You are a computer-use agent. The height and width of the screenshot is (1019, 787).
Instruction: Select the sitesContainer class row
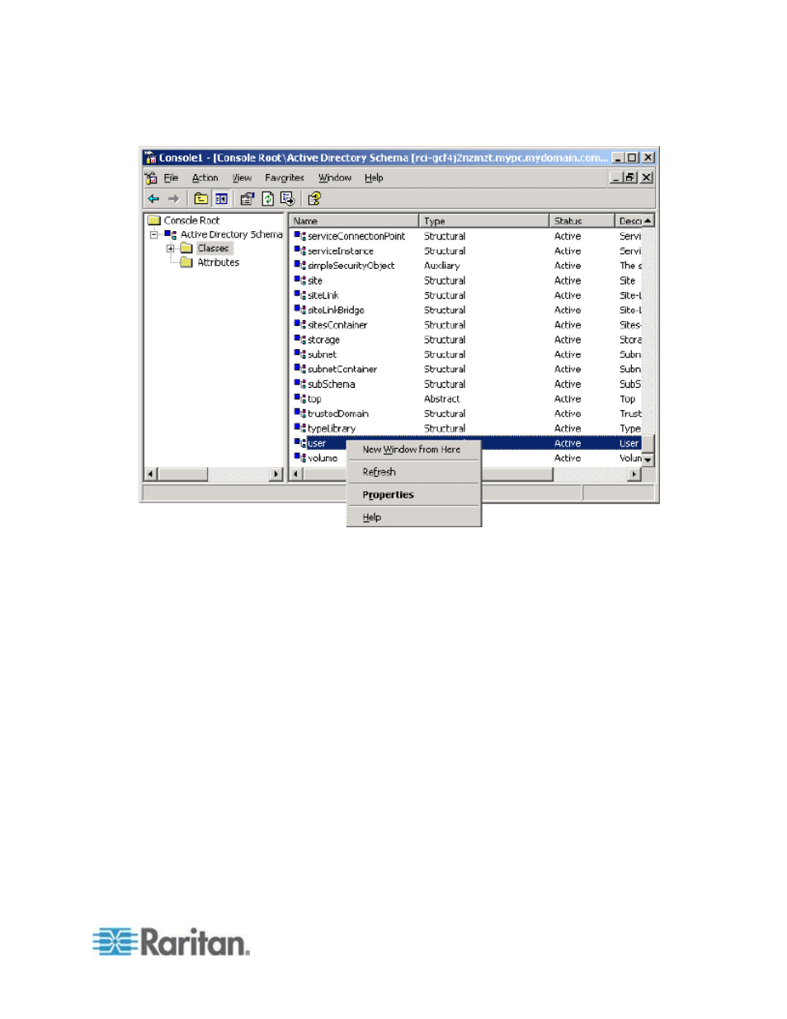[466, 325]
